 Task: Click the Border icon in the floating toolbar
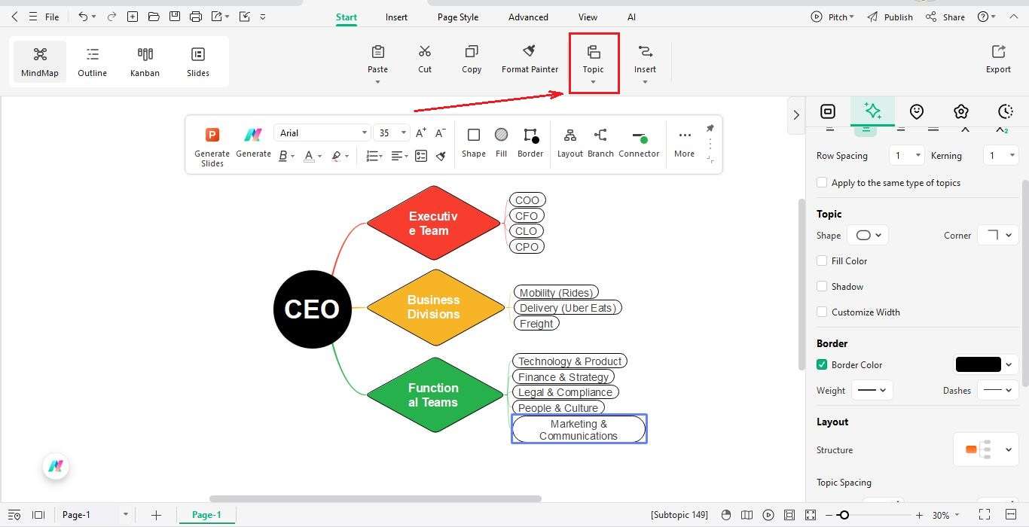(530, 142)
